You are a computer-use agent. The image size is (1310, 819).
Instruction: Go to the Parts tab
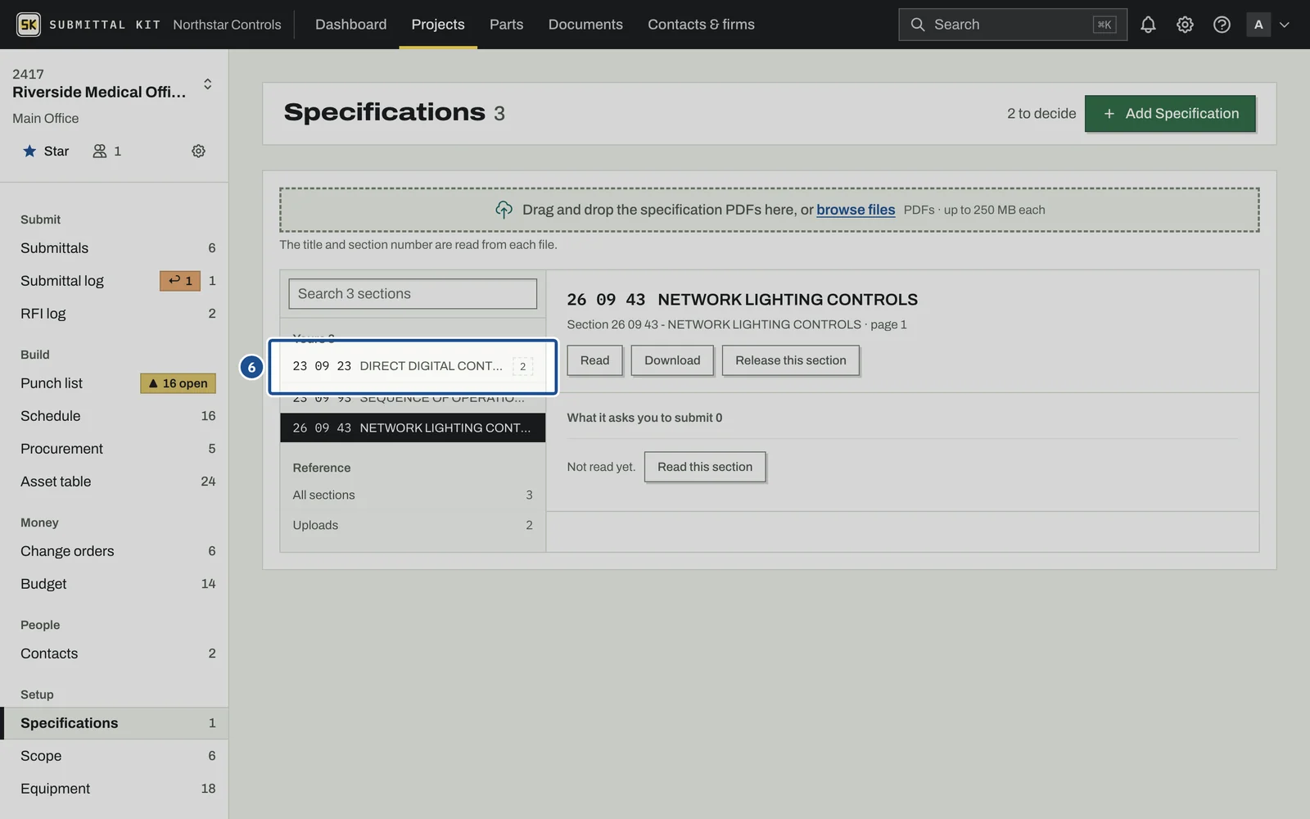[506, 25]
